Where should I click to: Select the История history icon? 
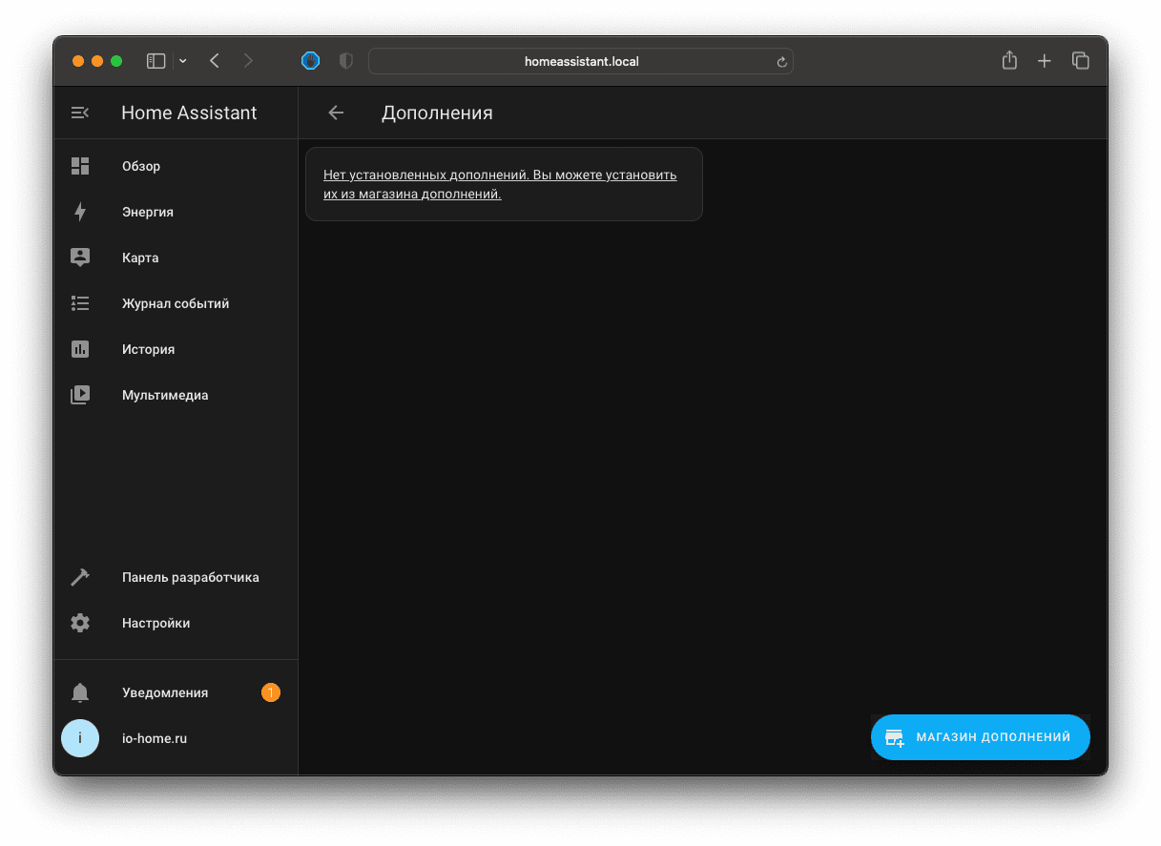click(80, 349)
